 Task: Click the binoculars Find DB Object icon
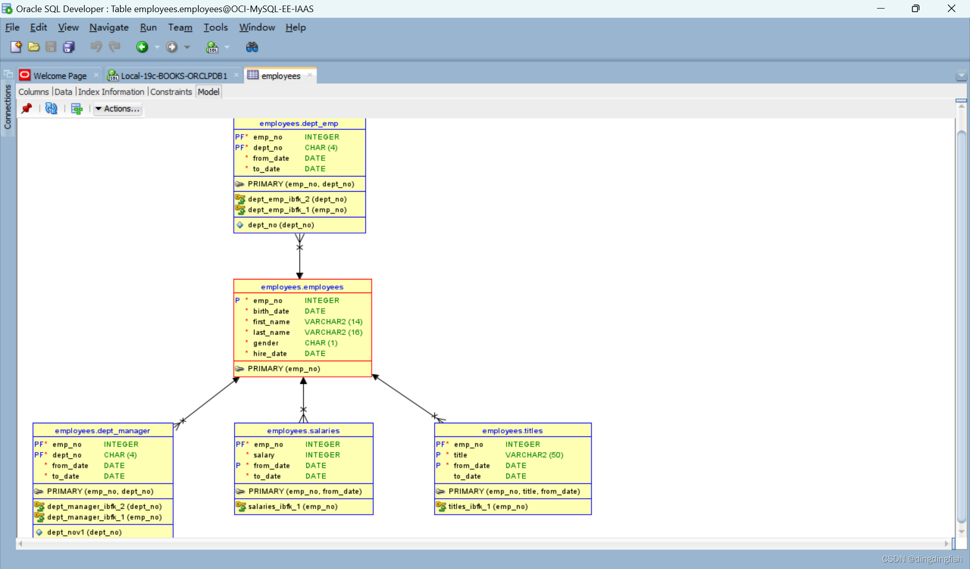tap(252, 47)
